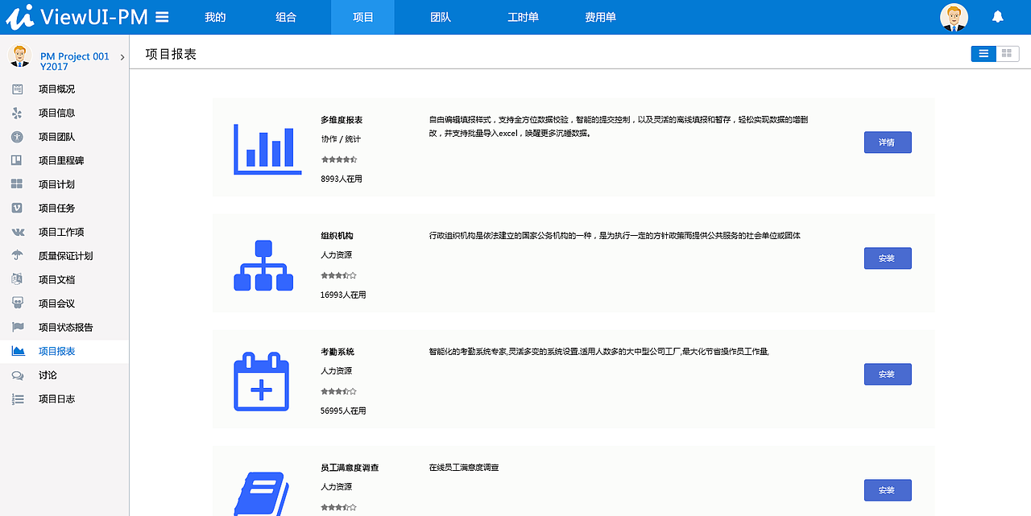
Task: Click the 项目文档 sidebar icon
Action: point(18,279)
